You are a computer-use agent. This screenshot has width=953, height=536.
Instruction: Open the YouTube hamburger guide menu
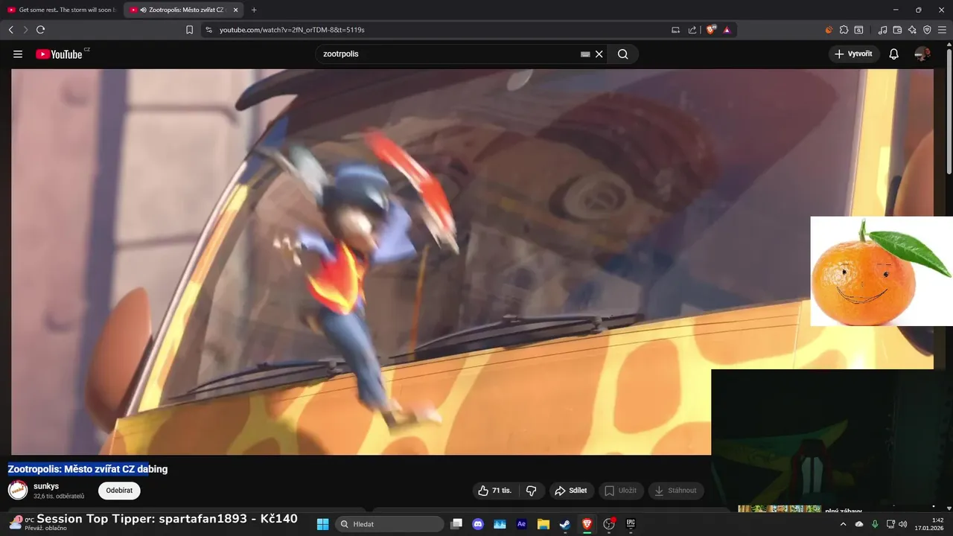coord(18,54)
